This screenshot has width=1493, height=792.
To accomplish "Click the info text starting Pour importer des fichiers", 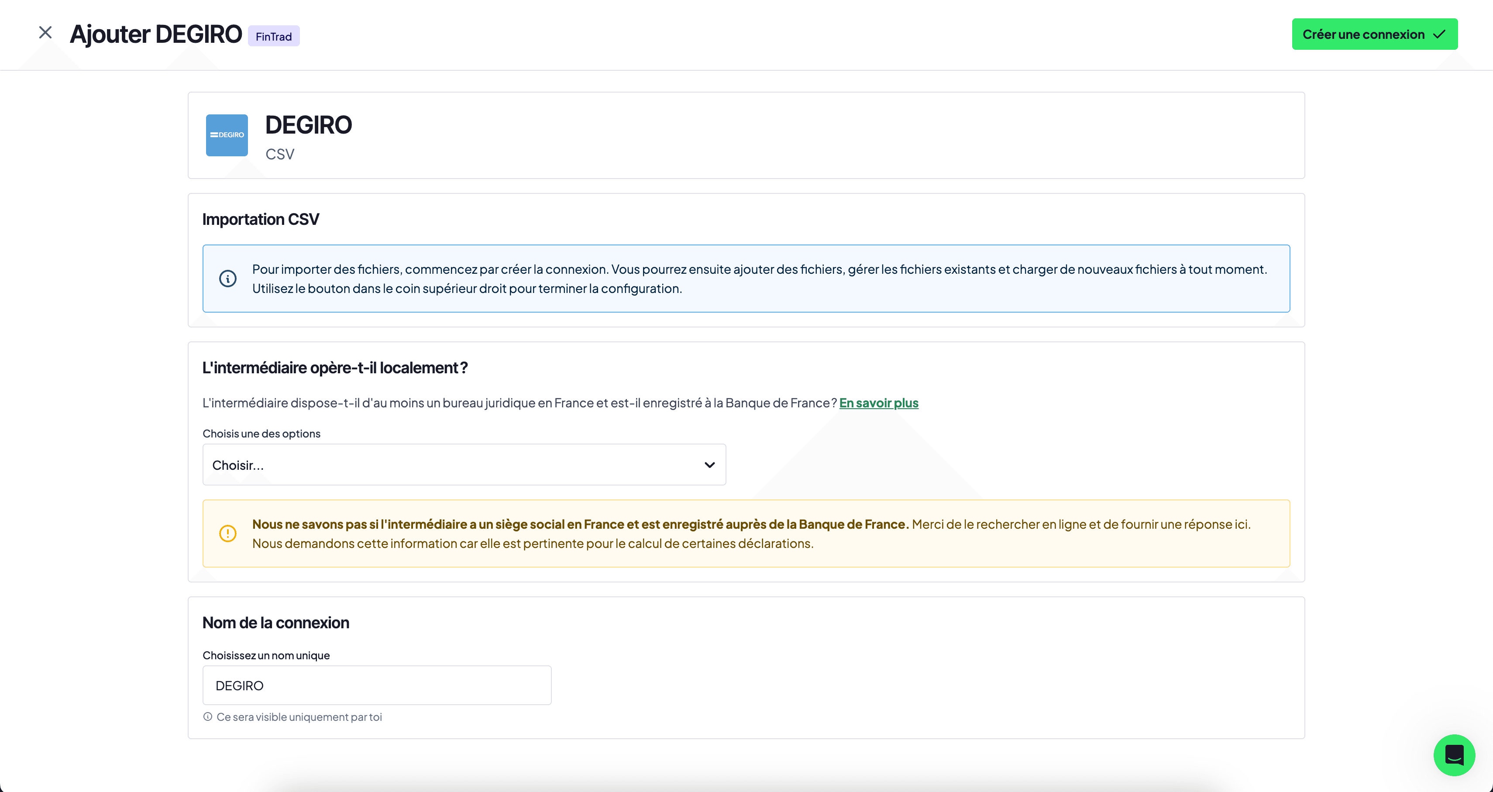I will 759,279.
